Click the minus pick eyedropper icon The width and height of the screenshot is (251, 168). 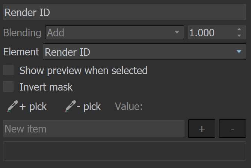pos(70,106)
